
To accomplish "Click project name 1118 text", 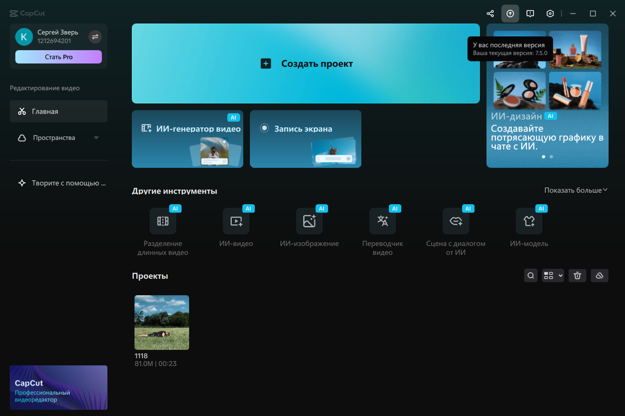I will pyautogui.click(x=141, y=356).
